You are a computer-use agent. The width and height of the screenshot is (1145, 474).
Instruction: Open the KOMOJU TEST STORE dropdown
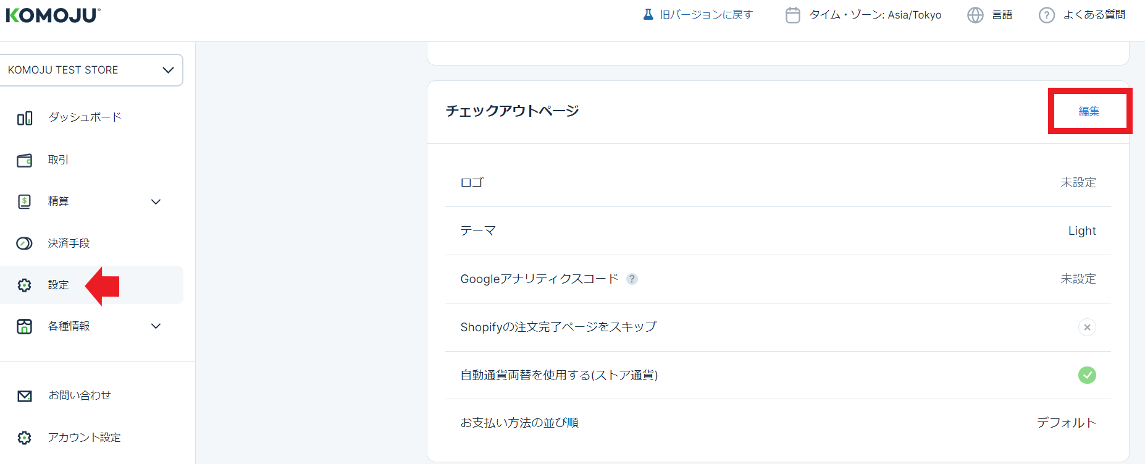[x=91, y=70]
